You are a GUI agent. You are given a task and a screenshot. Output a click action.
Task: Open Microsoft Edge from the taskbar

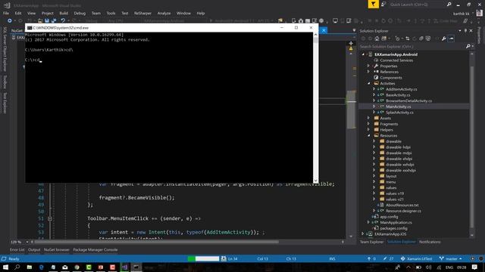pyautogui.click(x=41, y=267)
